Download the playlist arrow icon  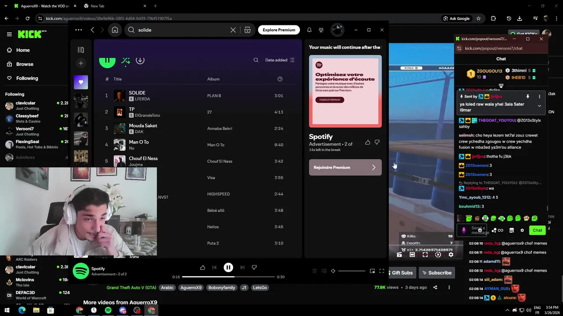(140, 61)
